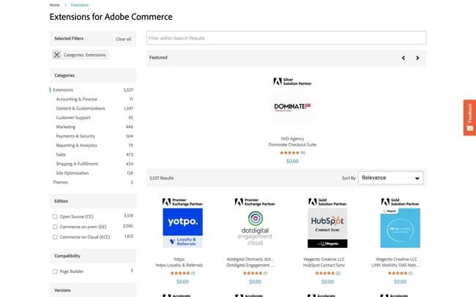The height and width of the screenshot is (297, 476).
Task: Click HubSpot Contact Sync's Gold Solution Partner badge
Action: coord(327,202)
